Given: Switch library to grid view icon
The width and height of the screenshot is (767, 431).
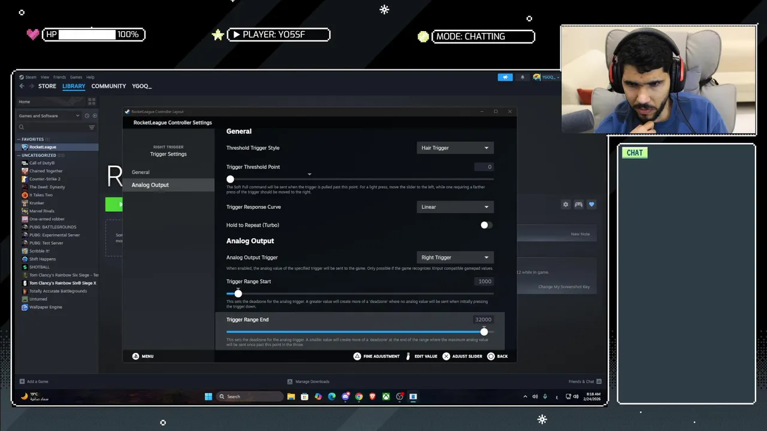Looking at the screenshot, I should point(92,102).
